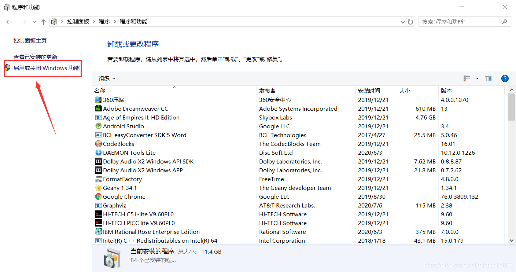The width and height of the screenshot is (516, 272).
Task: Expand the chevron after 程序 breadcrumb
Action: coord(115,22)
